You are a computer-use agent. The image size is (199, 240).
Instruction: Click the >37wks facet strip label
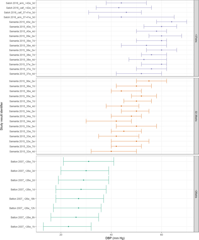tap(196, 38)
